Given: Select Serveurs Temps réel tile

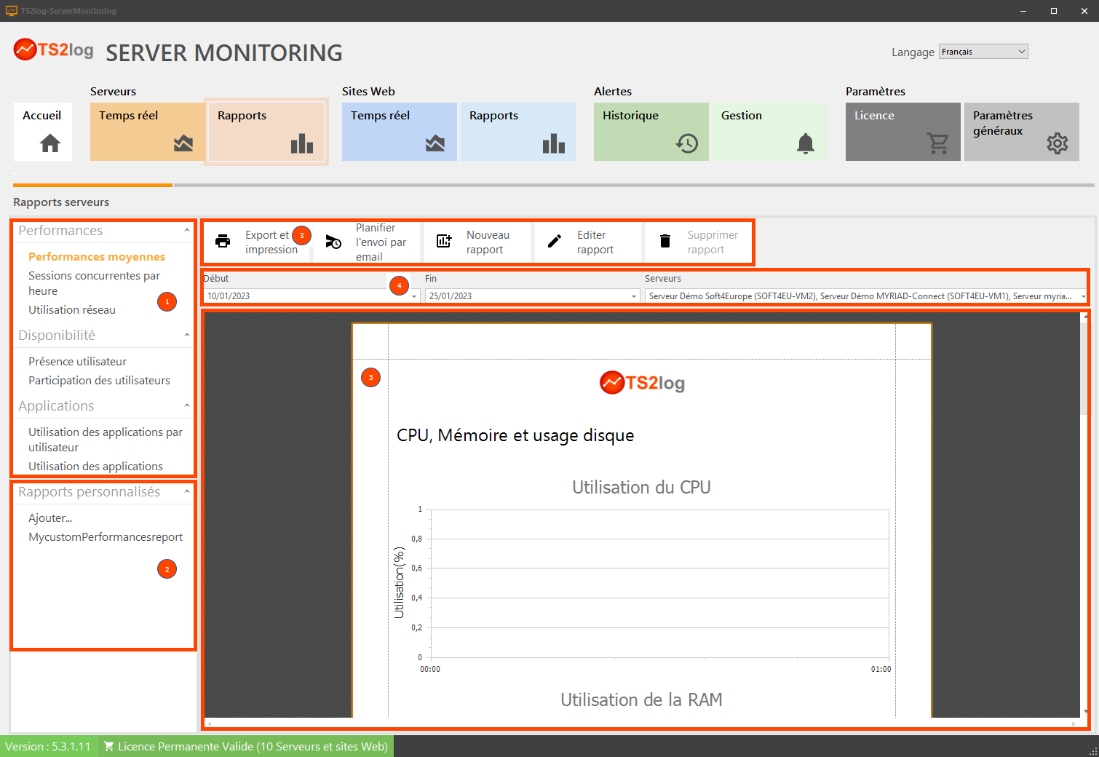Looking at the screenshot, I should (x=147, y=132).
